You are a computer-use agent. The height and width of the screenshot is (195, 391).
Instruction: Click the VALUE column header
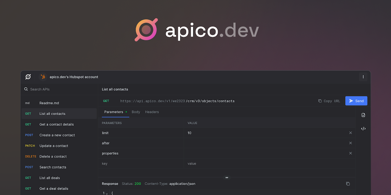192,123
